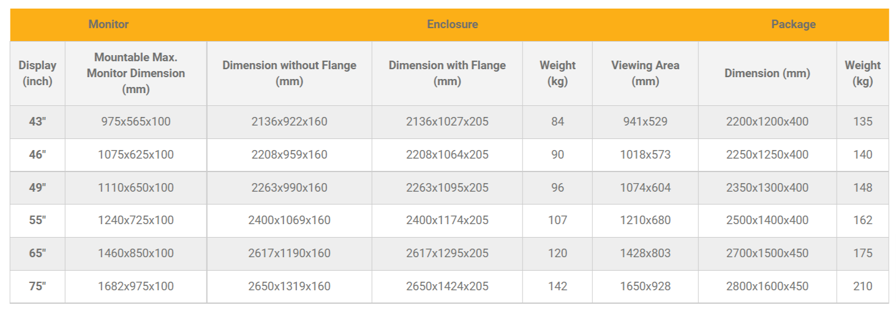Select the 55" display row label
This screenshot has height=316, width=896.
[x=37, y=220]
